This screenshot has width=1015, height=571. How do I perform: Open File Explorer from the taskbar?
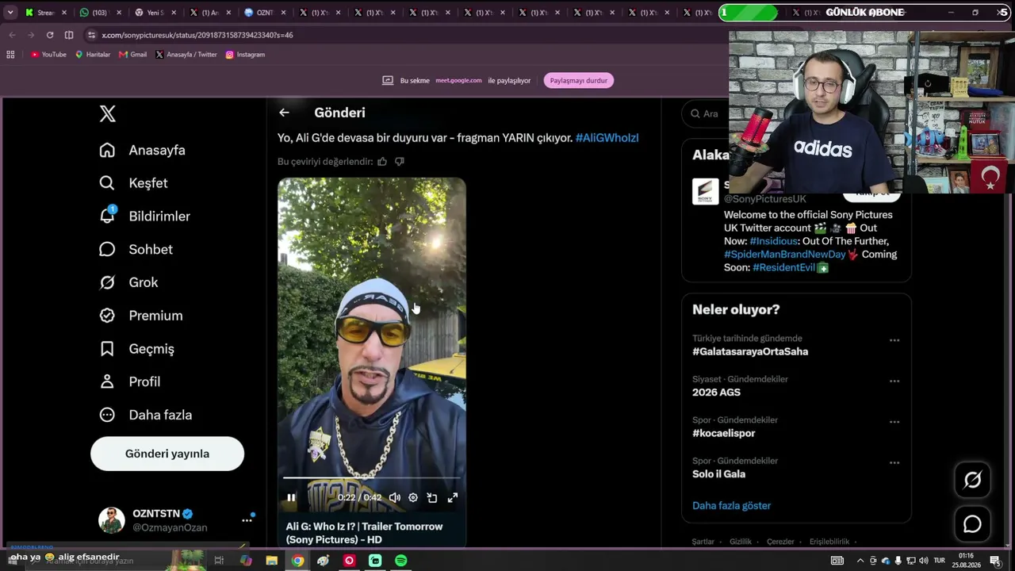pyautogui.click(x=272, y=561)
